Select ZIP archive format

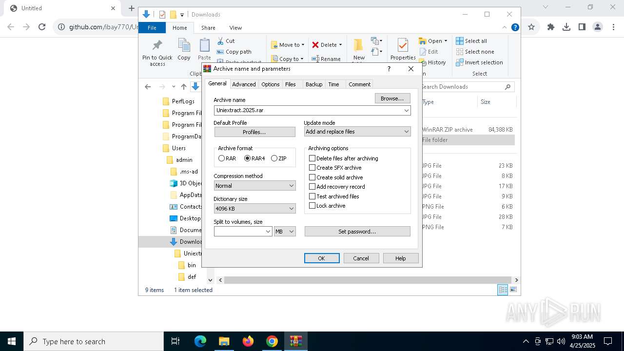(x=279, y=158)
